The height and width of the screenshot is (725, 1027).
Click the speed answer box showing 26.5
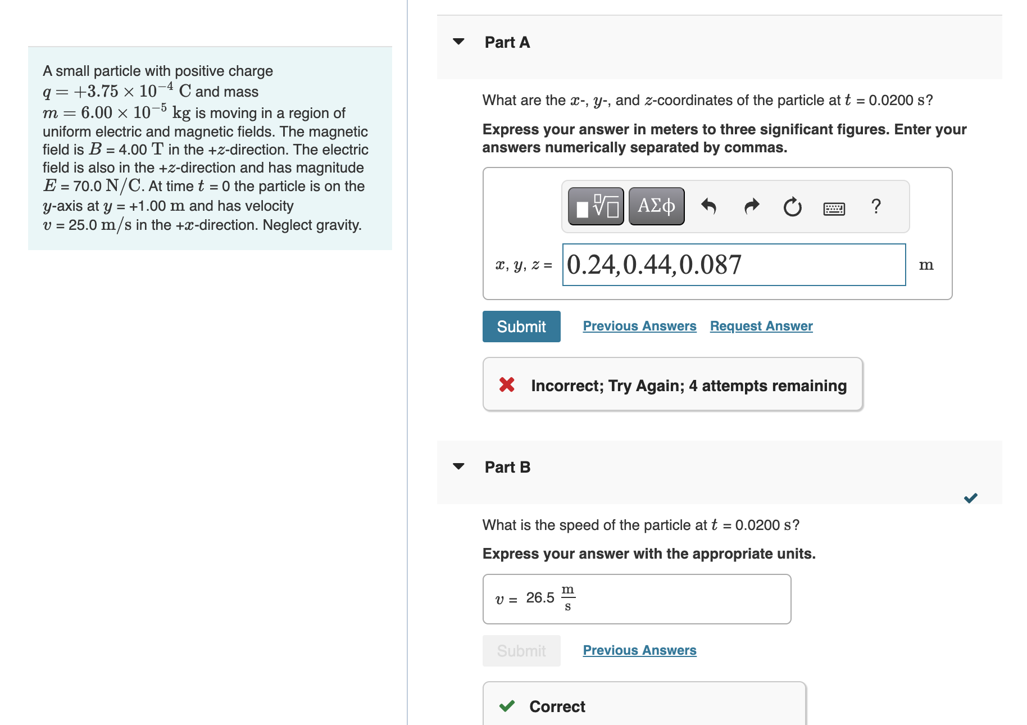[x=636, y=599]
